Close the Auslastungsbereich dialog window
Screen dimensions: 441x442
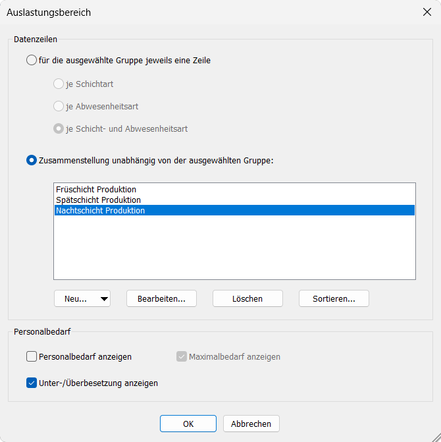click(x=427, y=12)
